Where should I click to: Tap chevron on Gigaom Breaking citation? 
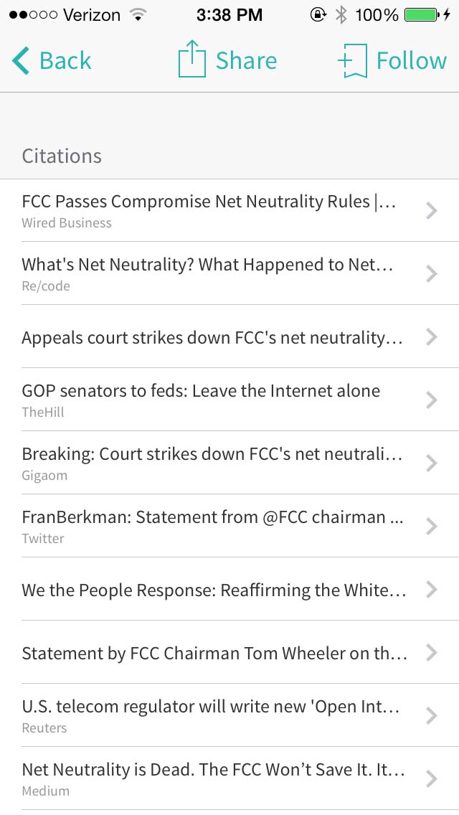pyautogui.click(x=431, y=463)
